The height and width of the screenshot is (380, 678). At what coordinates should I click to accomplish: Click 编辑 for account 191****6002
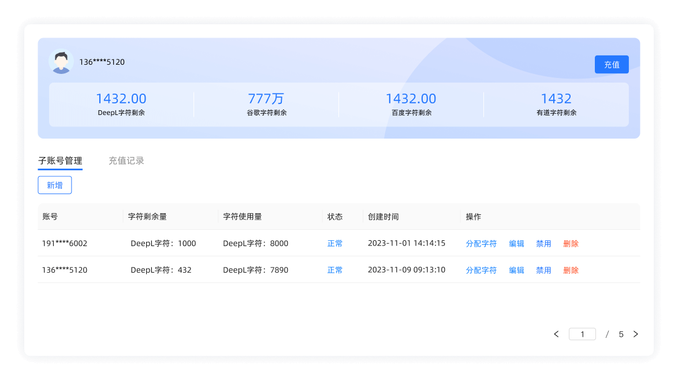click(516, 243)
